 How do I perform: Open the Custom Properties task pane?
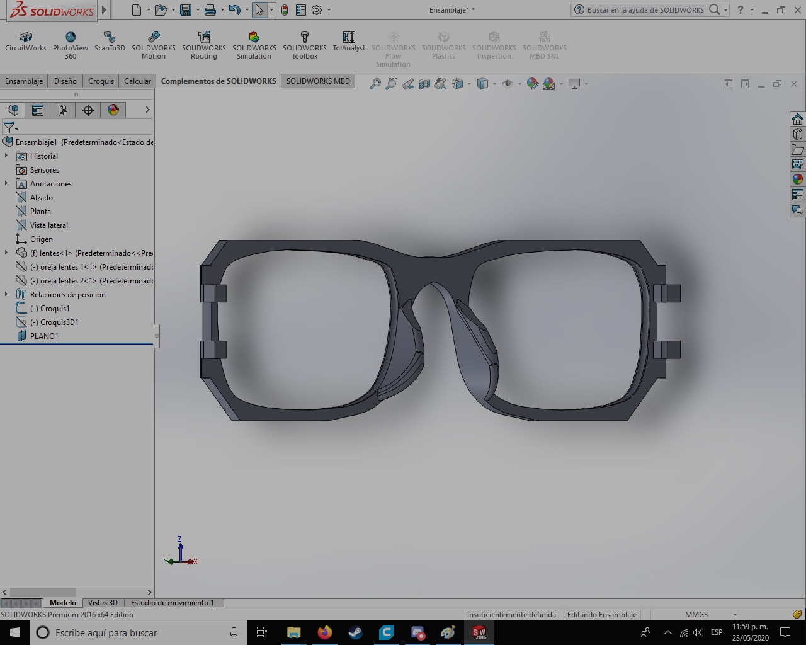pos(798,195)
